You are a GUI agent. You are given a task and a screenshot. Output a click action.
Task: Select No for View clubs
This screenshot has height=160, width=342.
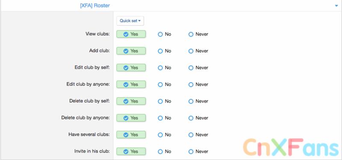(x=165, y=34)
